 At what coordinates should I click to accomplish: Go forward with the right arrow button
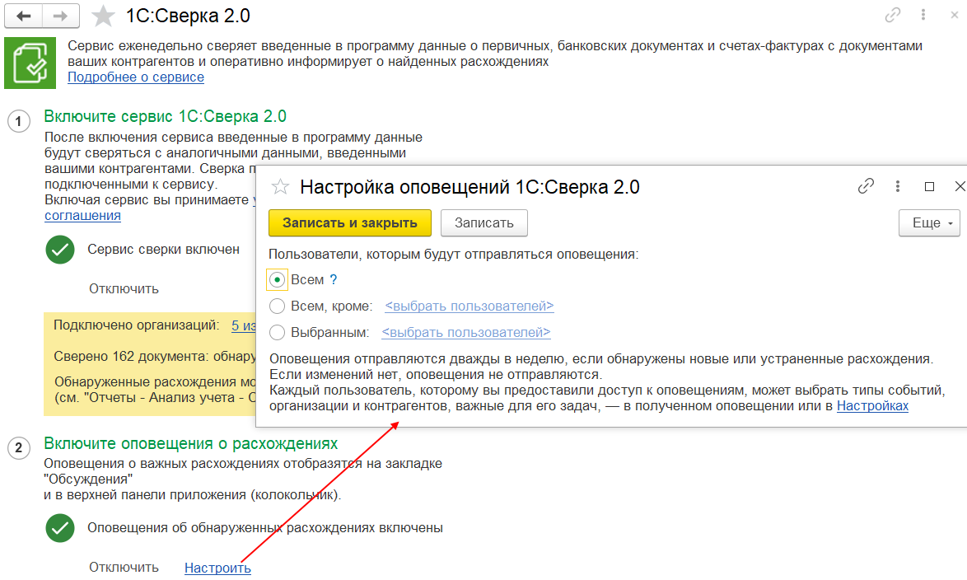tap(60, 16)
